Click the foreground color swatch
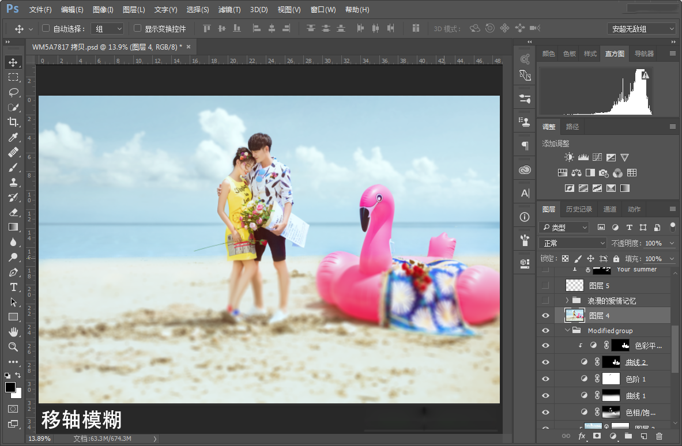682x446 pixels. (10, 387)
